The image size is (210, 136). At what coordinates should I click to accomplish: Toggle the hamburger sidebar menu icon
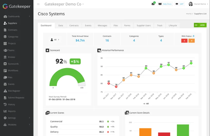pos(38,4)
